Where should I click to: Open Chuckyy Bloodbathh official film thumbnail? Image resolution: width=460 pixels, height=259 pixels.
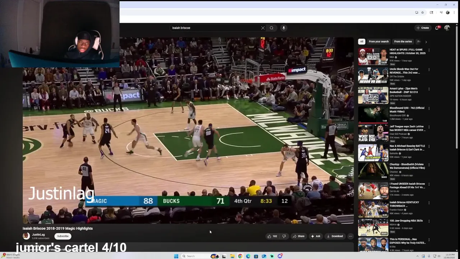[373, 172]
